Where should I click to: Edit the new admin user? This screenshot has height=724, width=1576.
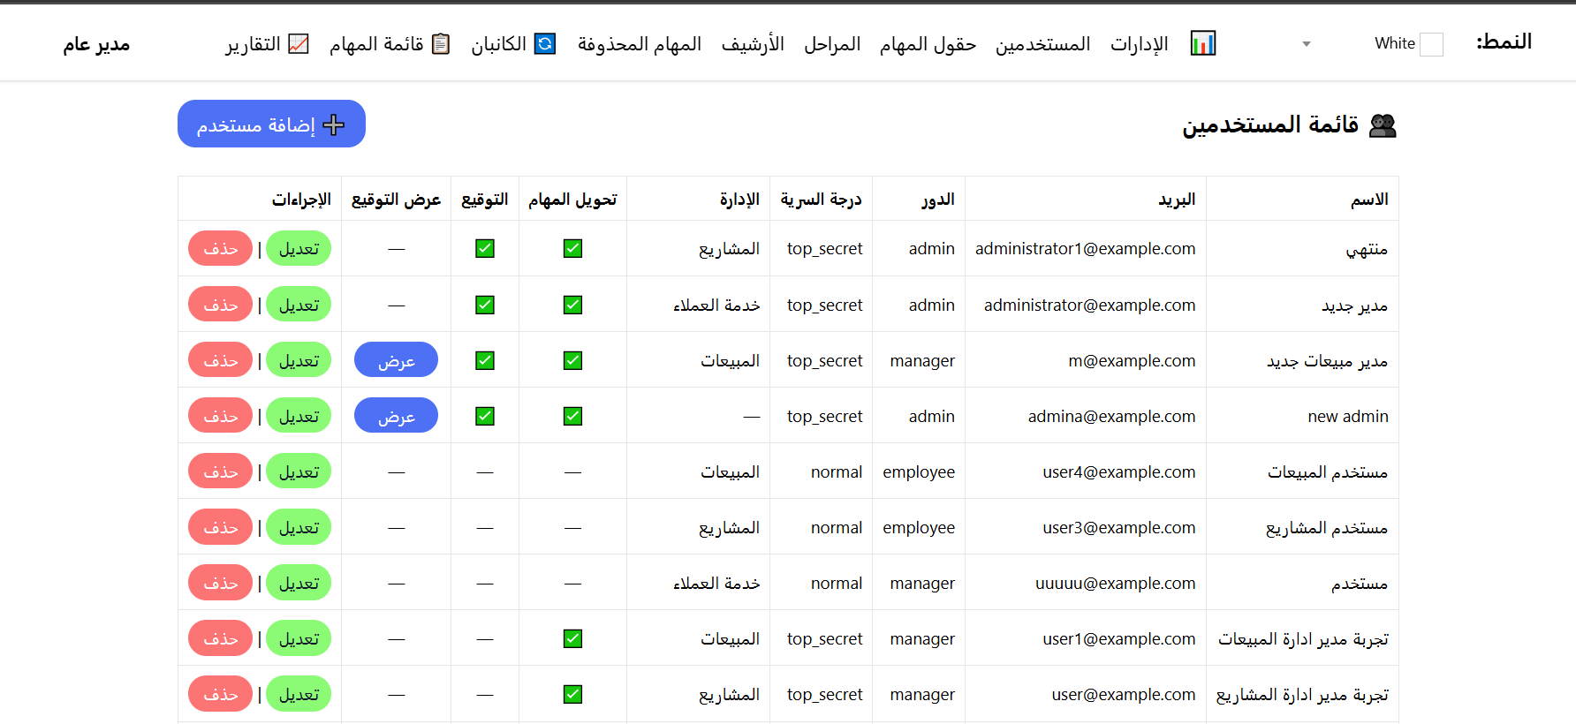click(x=299, y=415)
